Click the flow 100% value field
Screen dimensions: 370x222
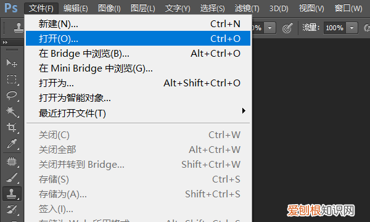click(335, 28)
